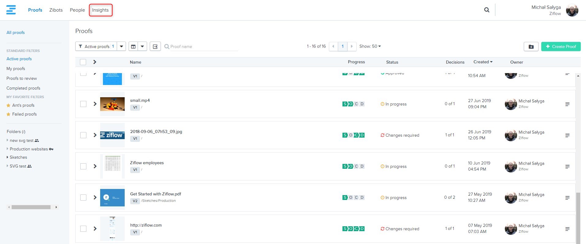
Task: Select the small.mp4 proof checkbox
Action: point(83,104)
